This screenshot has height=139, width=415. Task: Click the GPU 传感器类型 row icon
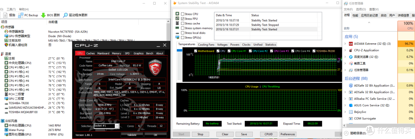click(x=7, y=36)
